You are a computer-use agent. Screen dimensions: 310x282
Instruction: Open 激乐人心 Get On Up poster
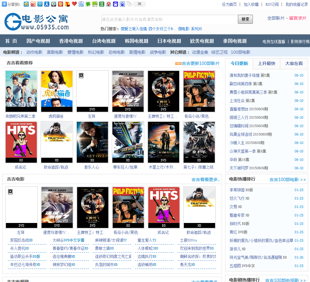[92, 142]
